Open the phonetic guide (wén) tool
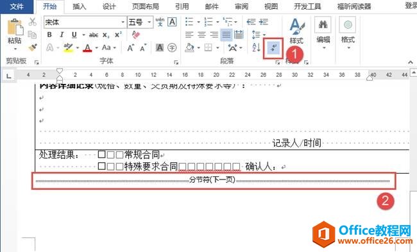 [160, 22]
